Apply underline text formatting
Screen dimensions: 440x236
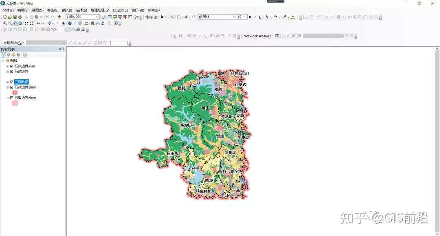click(x=260, y=17)
